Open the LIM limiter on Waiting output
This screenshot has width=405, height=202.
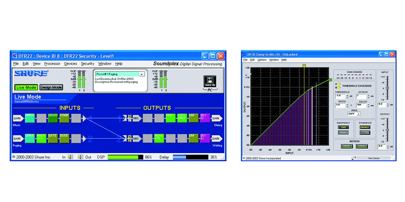click(194, 138)
